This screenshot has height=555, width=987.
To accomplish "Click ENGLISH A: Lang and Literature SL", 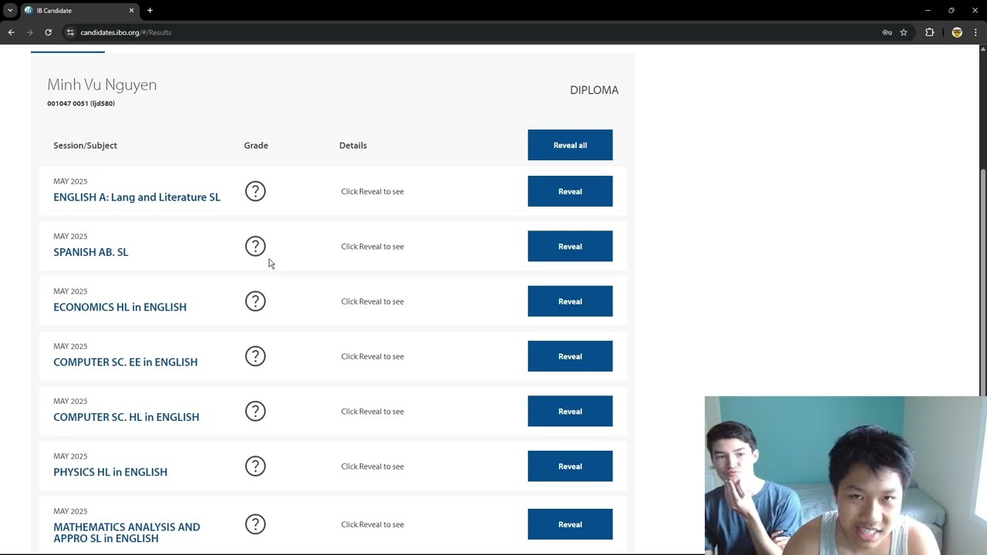I will click(x=136, y=197).
